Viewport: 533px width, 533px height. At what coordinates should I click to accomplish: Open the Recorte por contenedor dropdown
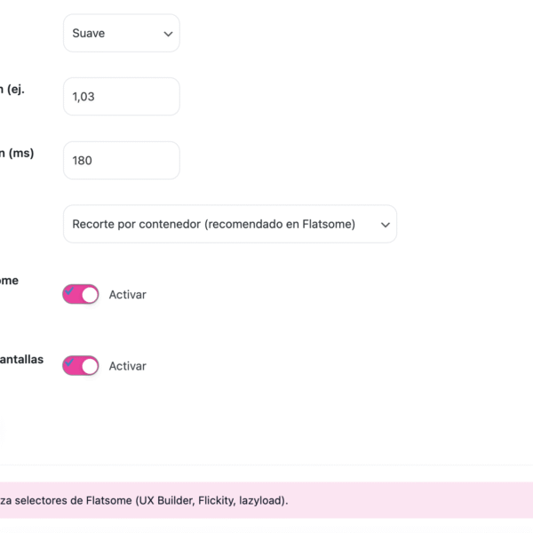coord(230,224)
